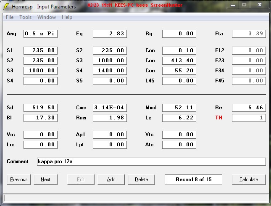The width and height of the screenshot is (271, 206).
Task: Select the Ang field showing 0.5 x Pi
Action: (x=40, y=34)
